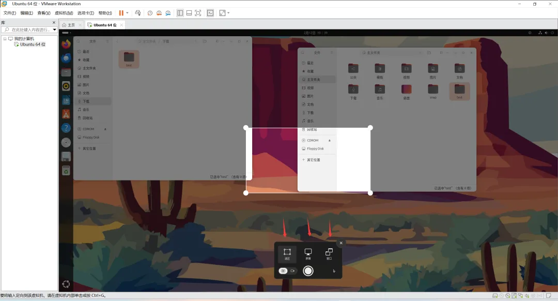Select the 窗口 window capture mode

pyautogui.click(x=329, y=254)
